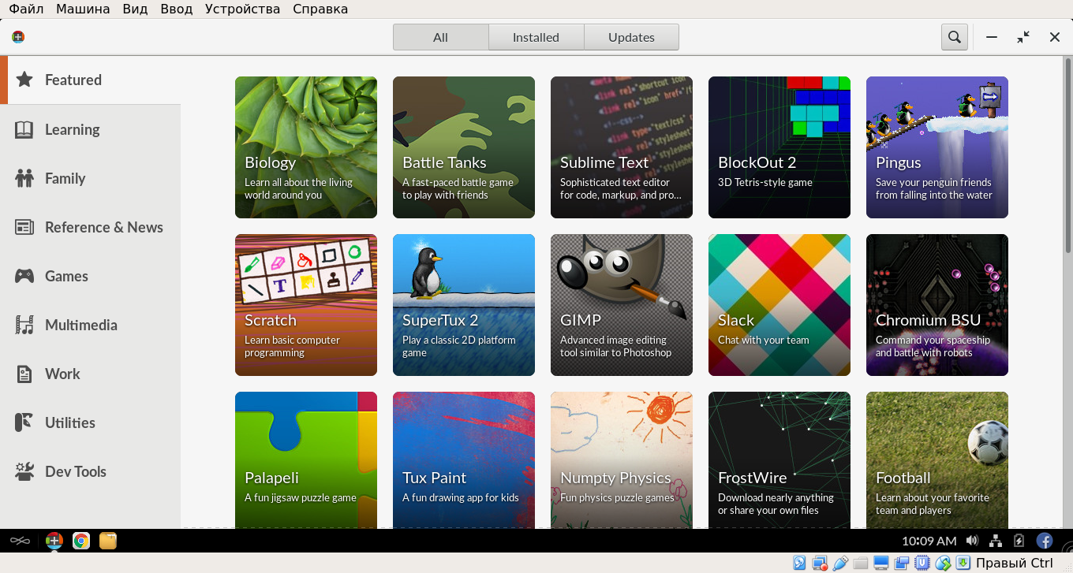Open the Football app card
1073x573 pixels.
(937, 460)
